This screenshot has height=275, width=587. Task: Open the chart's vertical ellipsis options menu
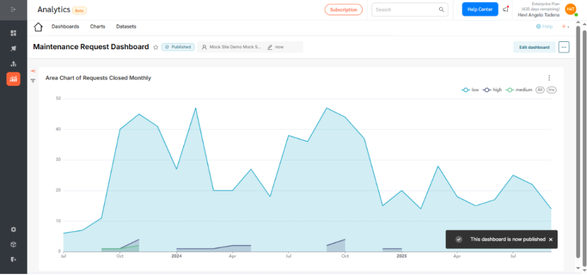[549, 78]
